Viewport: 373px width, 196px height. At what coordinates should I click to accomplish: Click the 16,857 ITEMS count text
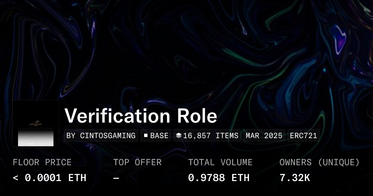211,136
